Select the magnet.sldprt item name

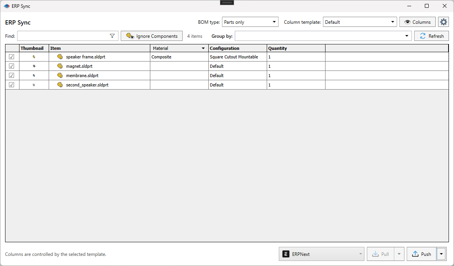79,66
